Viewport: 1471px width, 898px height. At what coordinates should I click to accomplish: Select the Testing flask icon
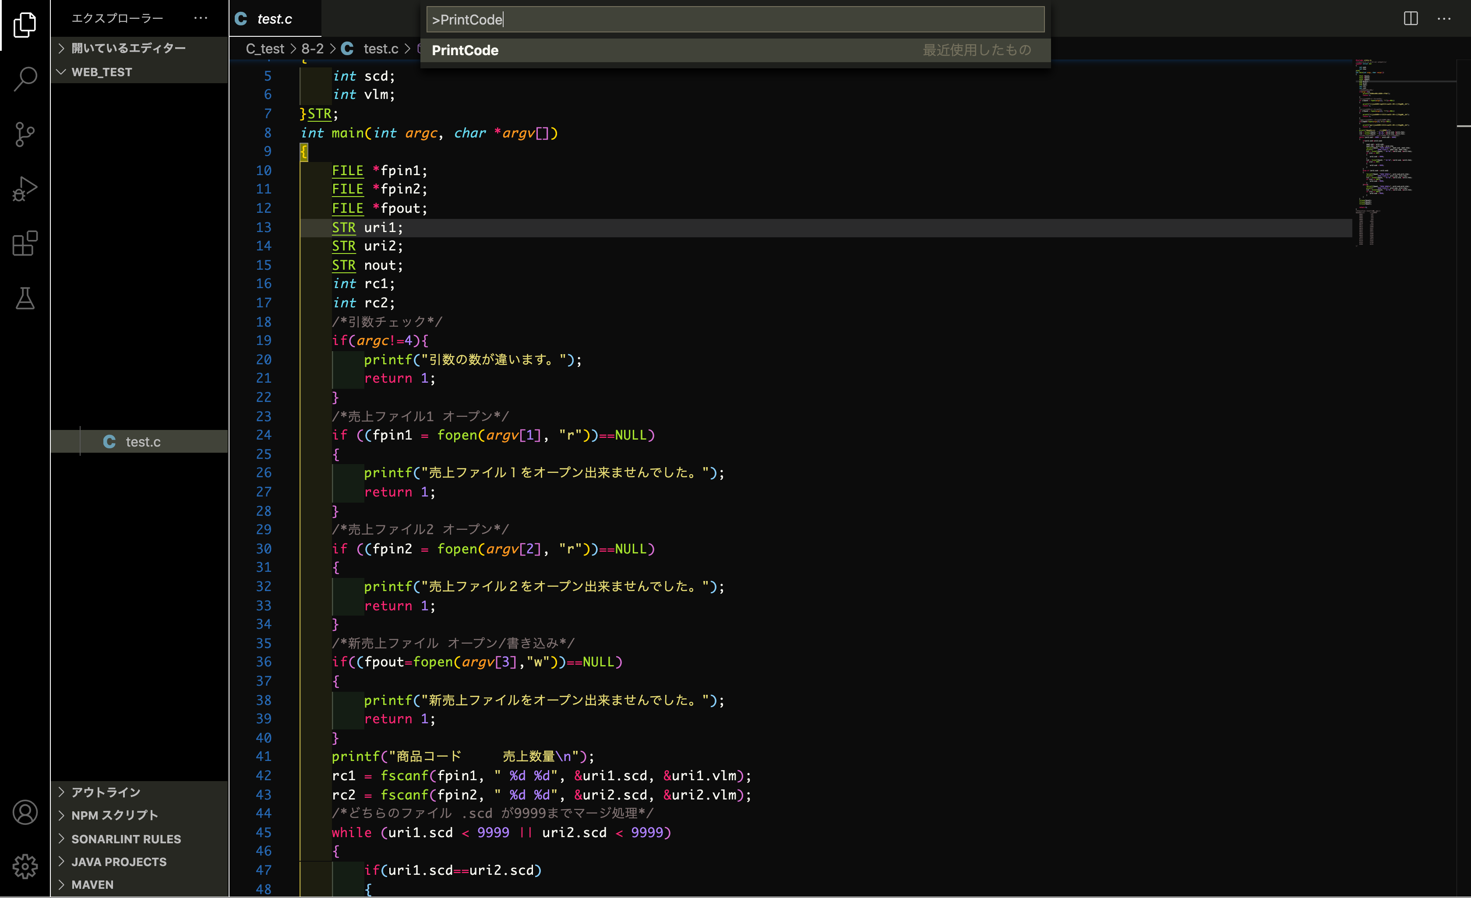25,298
